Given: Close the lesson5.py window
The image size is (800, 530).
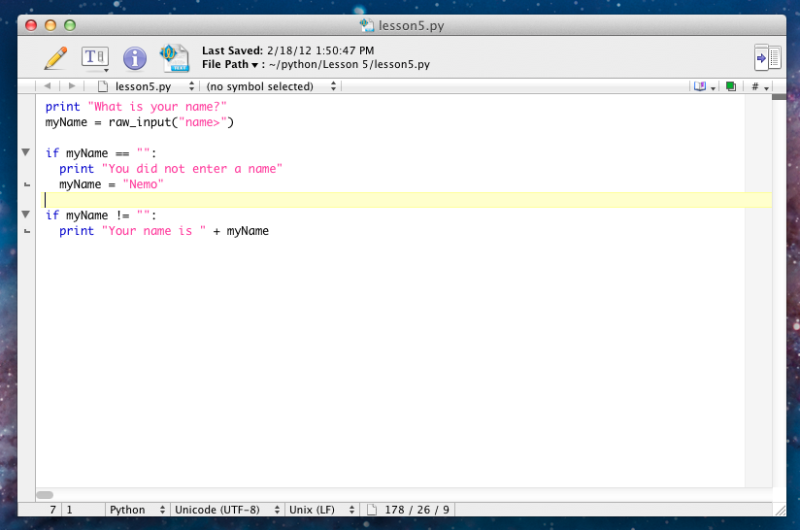Looking at the screenshot, I should point(31,25).
